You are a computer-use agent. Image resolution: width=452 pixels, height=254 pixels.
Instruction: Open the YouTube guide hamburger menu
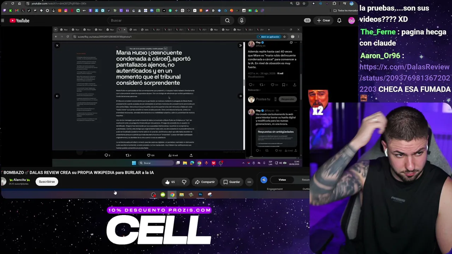(2, 20)
